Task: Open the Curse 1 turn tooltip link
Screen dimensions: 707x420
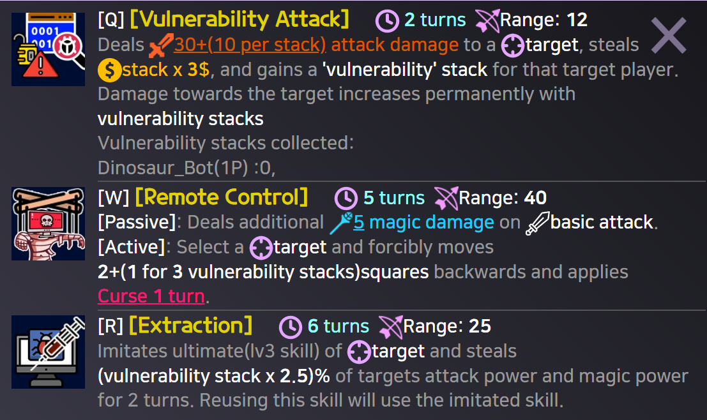Action: [151, 296]
